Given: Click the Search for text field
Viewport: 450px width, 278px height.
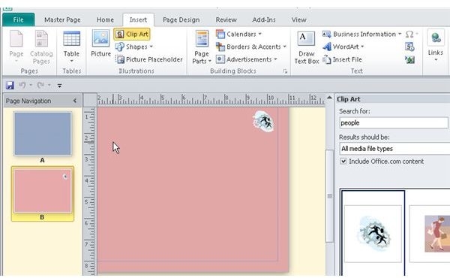Looking at the screenshot, I should point(394,122).
